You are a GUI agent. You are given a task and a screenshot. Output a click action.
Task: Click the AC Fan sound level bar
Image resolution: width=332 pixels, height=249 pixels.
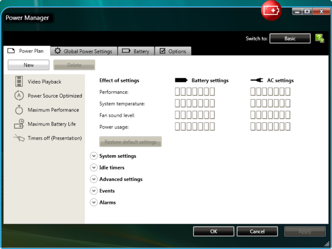click(x=270, y=115)
